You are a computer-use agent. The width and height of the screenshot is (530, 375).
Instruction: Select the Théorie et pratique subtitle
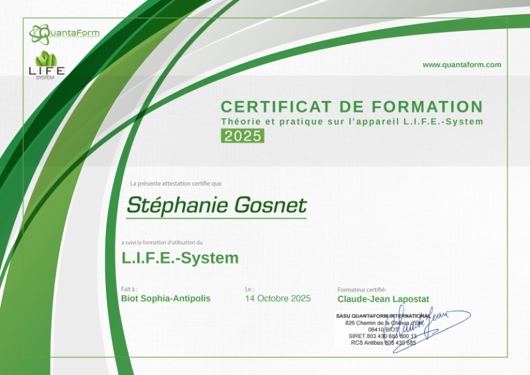351,122
